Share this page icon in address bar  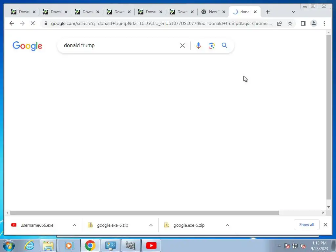(x=280, y=23)
